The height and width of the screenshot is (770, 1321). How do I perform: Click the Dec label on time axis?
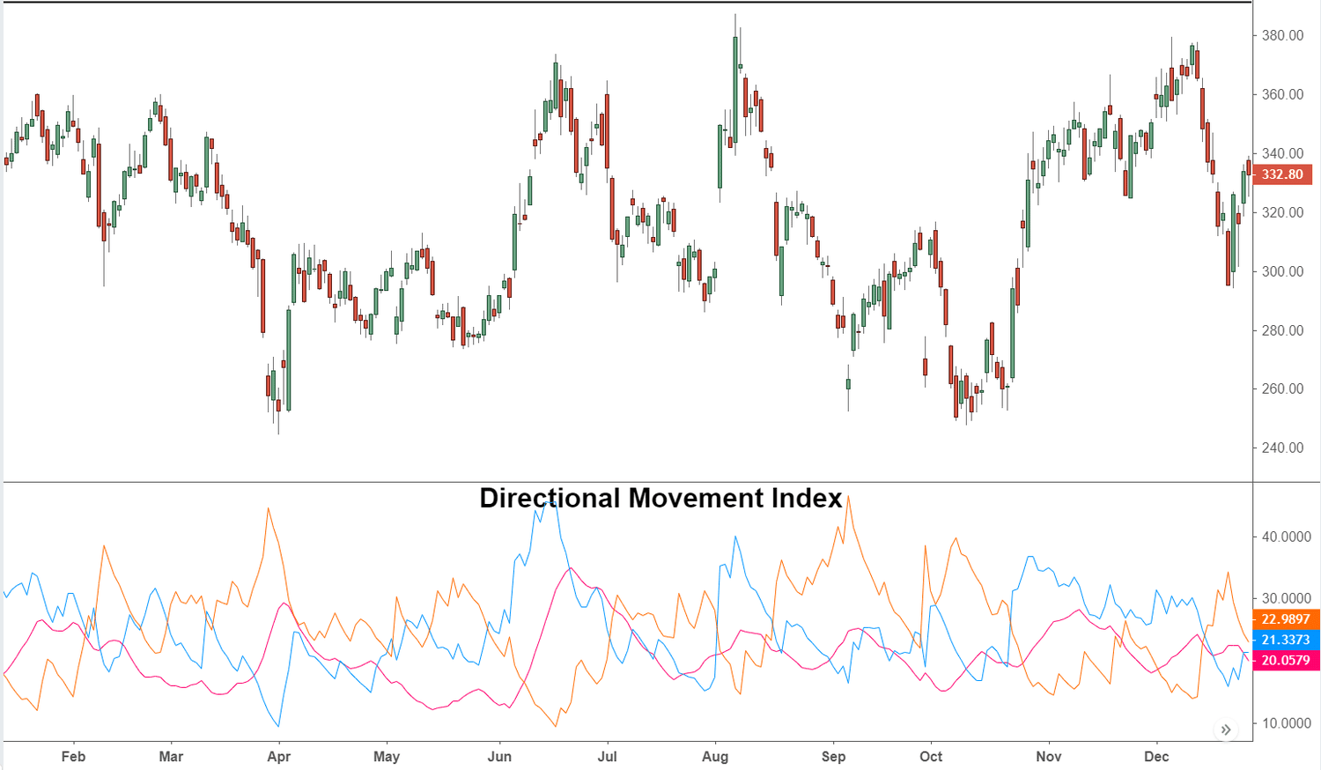[1156, 757]
